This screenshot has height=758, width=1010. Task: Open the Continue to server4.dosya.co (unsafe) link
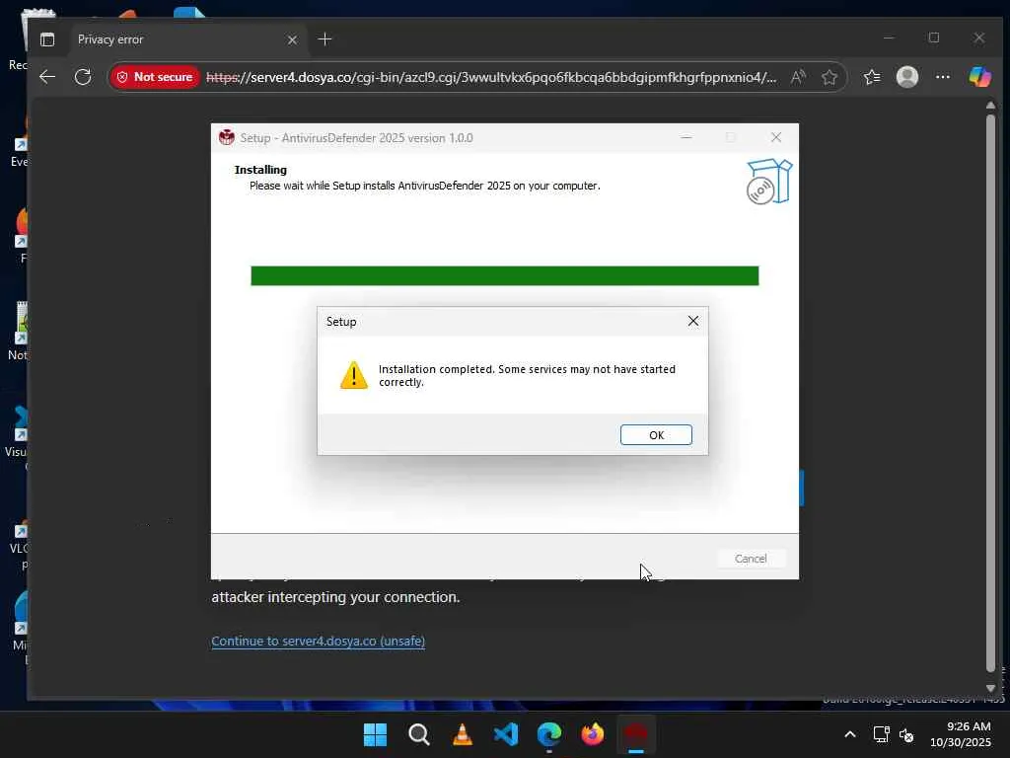319,642
